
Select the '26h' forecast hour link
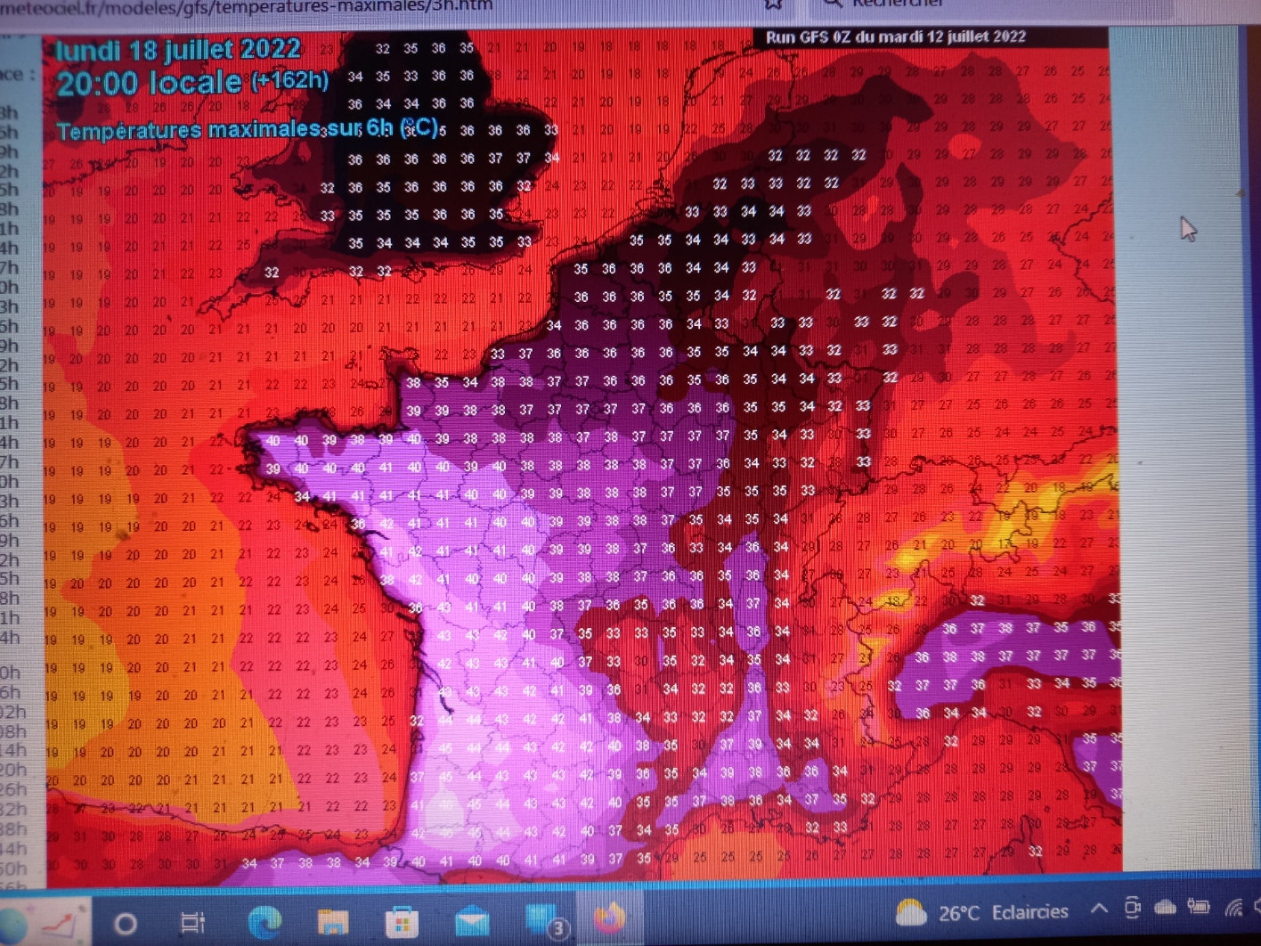12,789
